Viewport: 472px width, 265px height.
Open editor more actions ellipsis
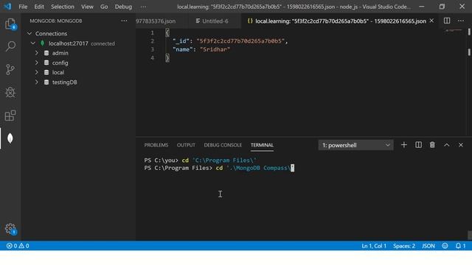(461, 21)
